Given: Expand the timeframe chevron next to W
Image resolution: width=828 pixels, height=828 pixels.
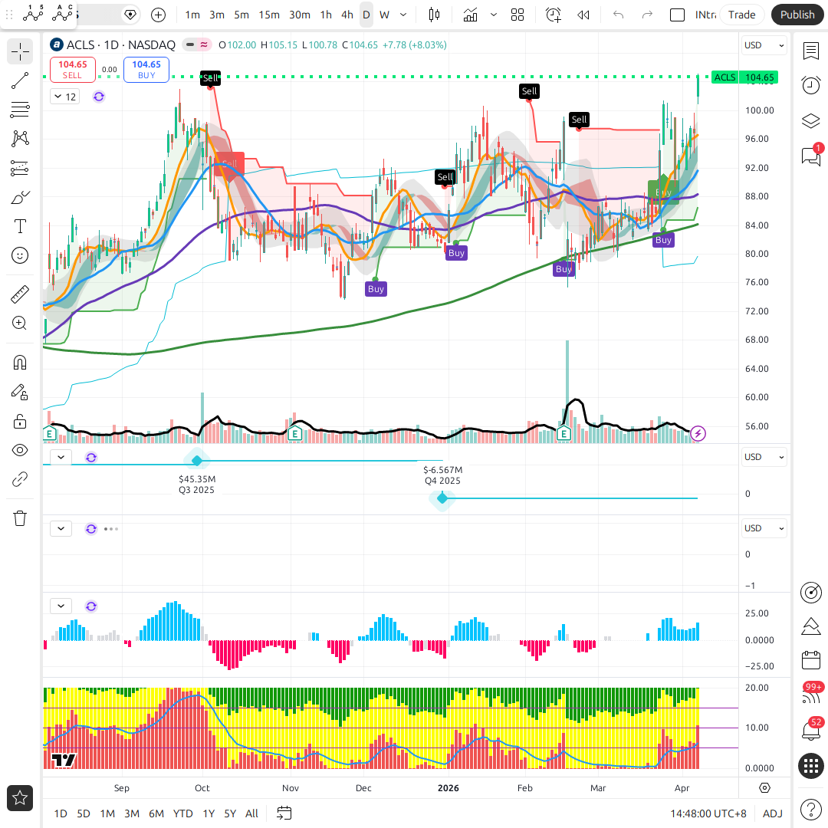Looking at the screenshot, I should coord(403,15).
